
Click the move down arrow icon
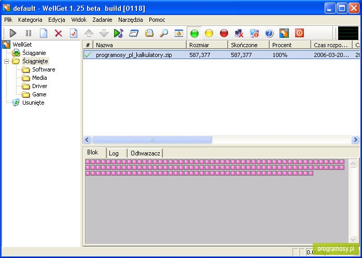coord(104,34)
